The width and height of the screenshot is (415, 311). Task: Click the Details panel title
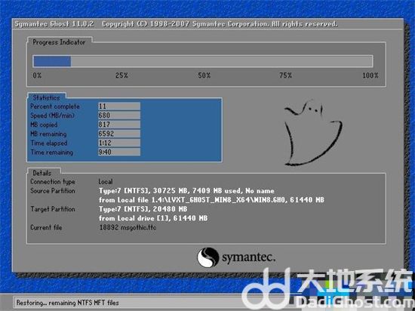click(42, 173)
